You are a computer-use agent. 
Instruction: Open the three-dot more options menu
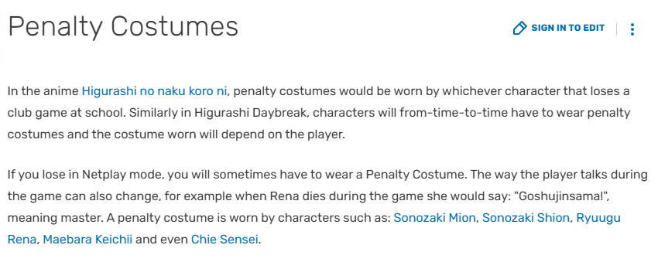click(x=632, y=29)
